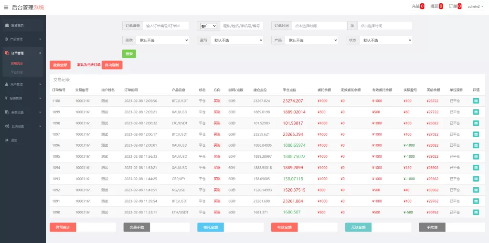Open details icon for order 1097
Viewport: 489px width, 243px height.
(x=476, y=134)
